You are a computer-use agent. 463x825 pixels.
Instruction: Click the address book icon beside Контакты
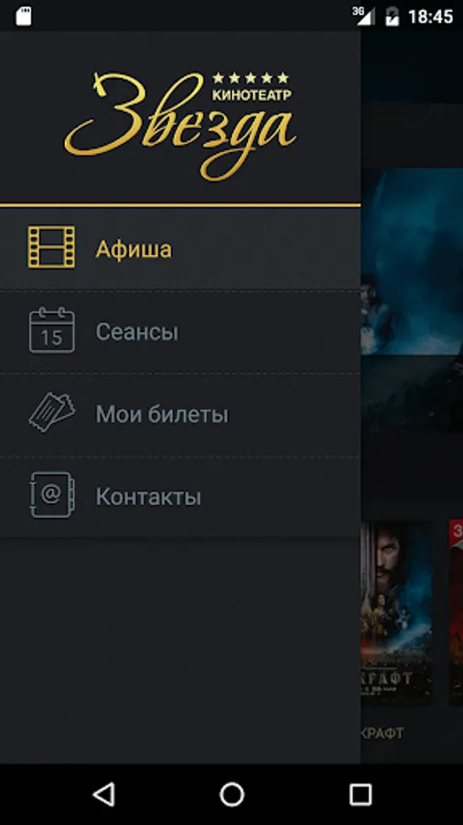(x=51, y=495)
